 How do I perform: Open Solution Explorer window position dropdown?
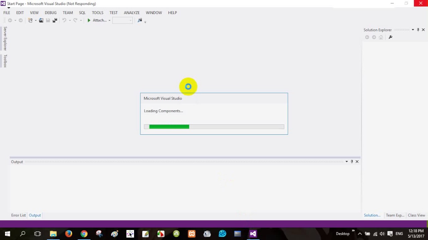[x=413, y=30]
